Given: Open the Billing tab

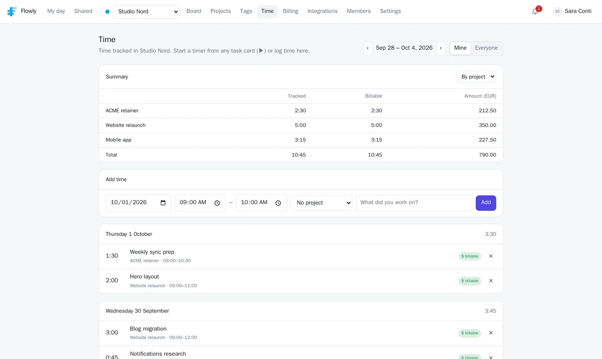Looking at the screenshot, I should [291, 12].
